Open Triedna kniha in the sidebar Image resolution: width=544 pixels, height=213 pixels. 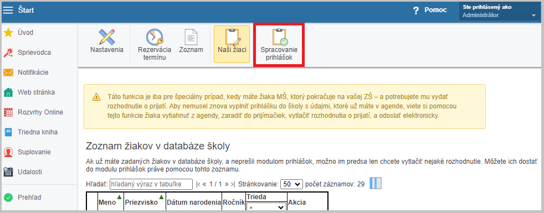[38, 132]
